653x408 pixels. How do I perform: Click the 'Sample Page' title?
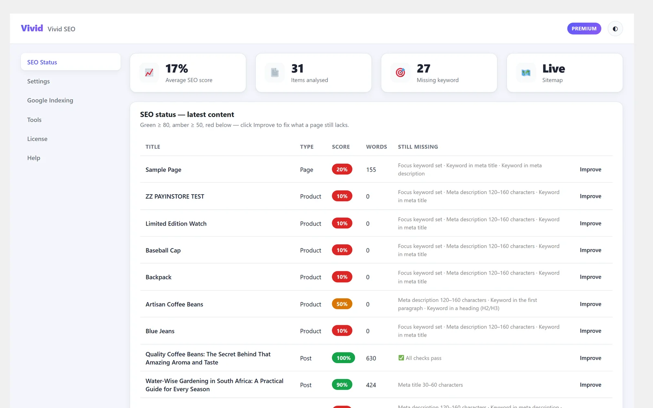[x=163, y=170]
